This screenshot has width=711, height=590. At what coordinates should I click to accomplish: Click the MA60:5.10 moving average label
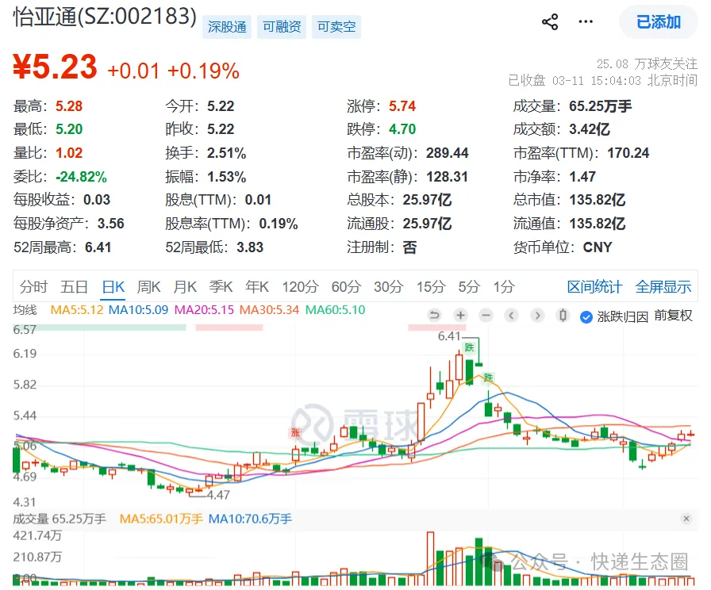(335, 310)
